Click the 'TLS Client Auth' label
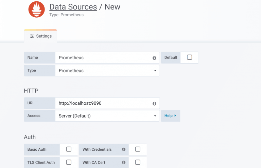 coord(41,163)
